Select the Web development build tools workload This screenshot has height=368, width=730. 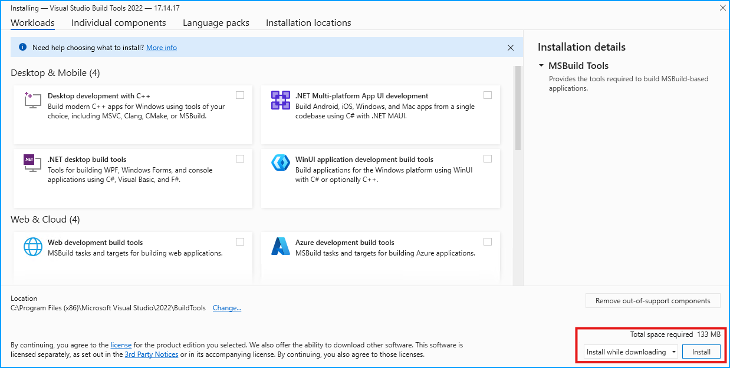click(x=240, y=241)
